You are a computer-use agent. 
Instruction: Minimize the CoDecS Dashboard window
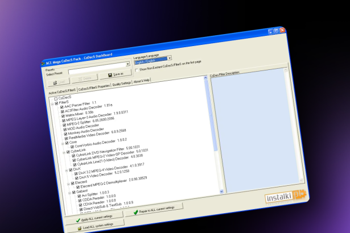point(270,32)
